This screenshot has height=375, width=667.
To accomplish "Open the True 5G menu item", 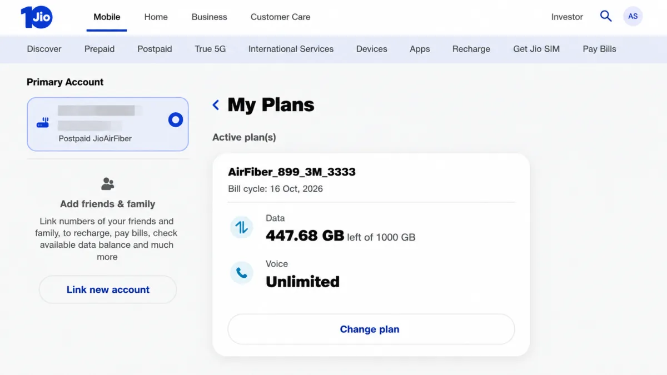I will click(x=210, y=49).
